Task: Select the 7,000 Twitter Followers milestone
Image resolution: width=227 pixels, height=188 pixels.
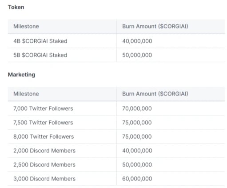Action: click(x=43, y=108)
